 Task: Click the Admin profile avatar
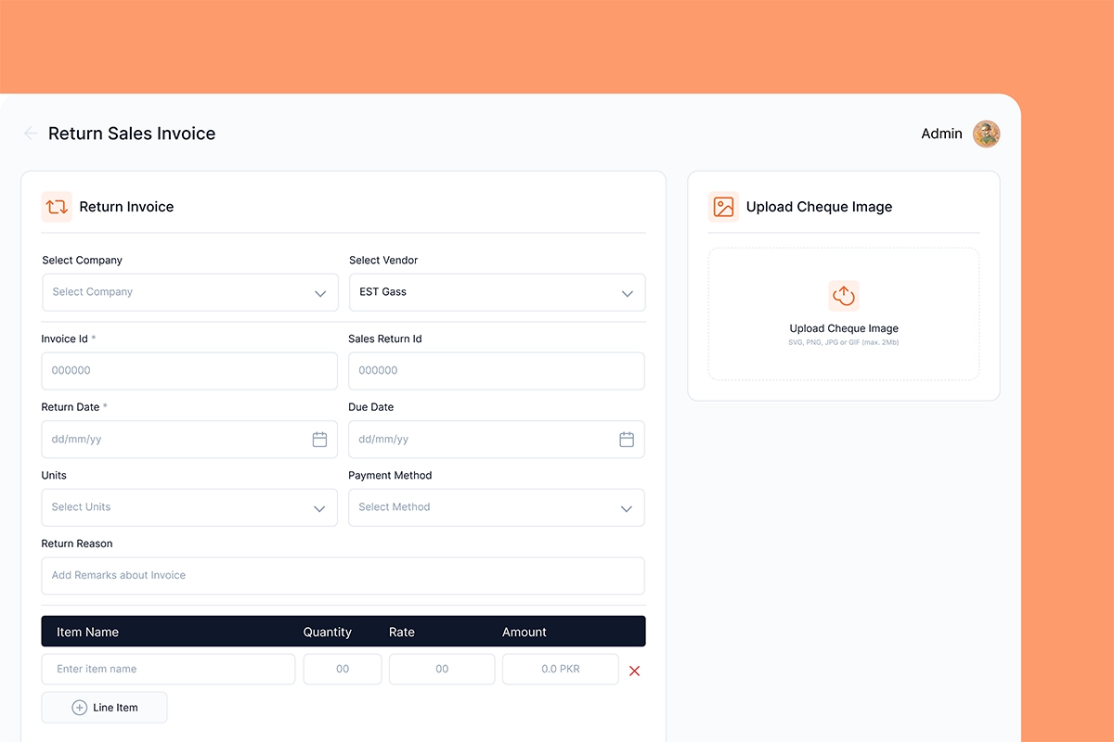point(986,134)
